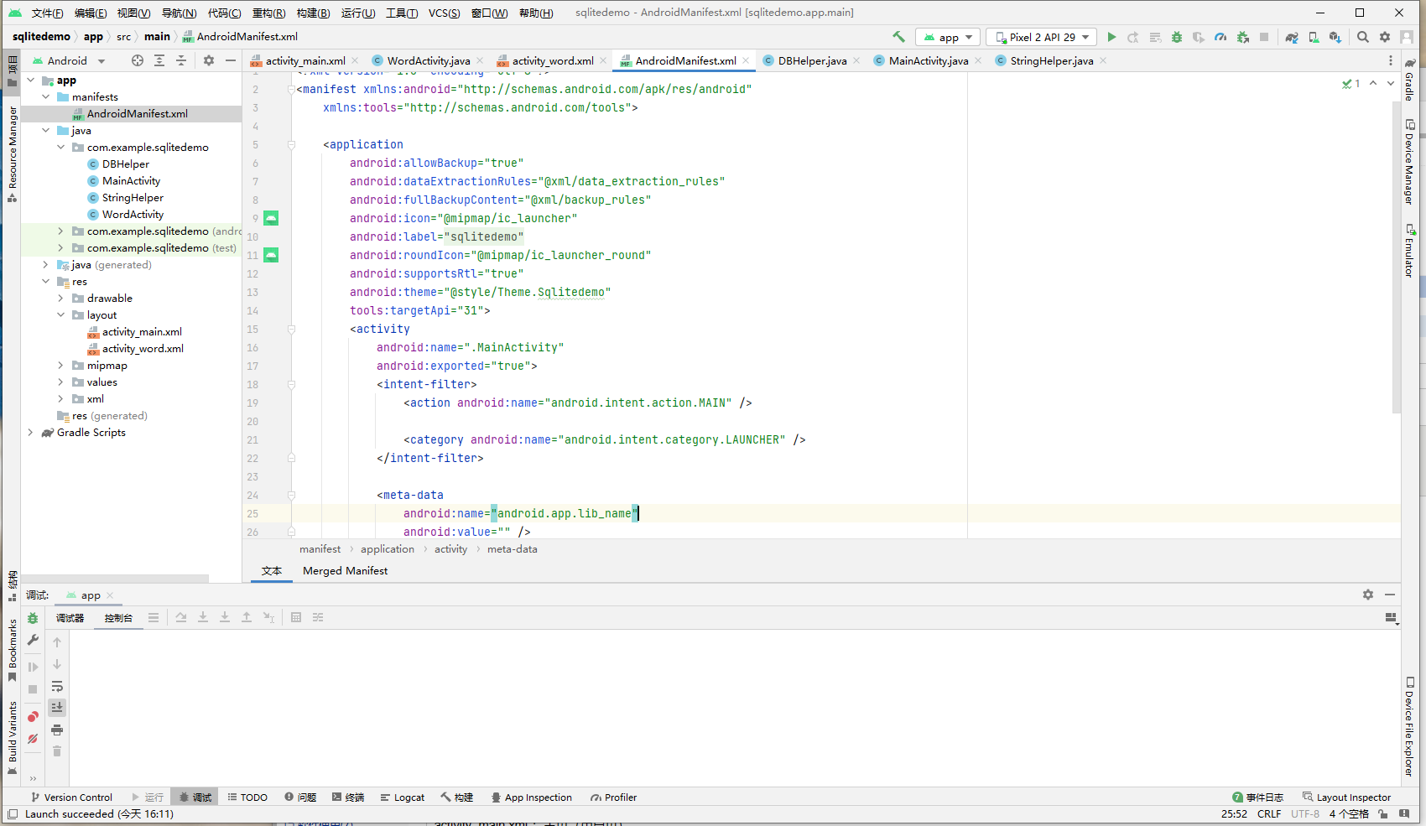This screenshot has height=826, width=1426.
Task: Open Logcat tool window button
Action: (403, 797)
